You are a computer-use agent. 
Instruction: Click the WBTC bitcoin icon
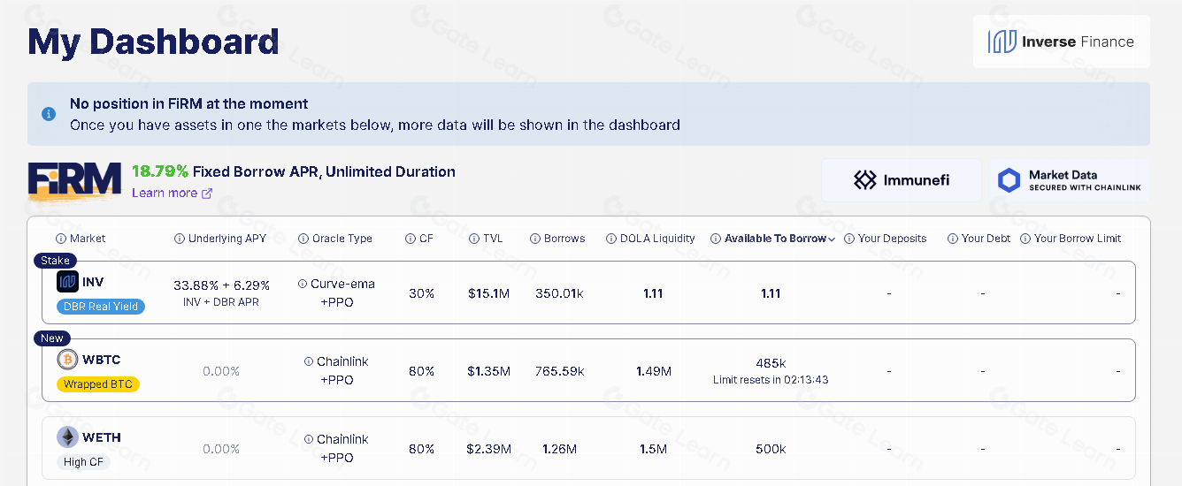click(68, 360)
